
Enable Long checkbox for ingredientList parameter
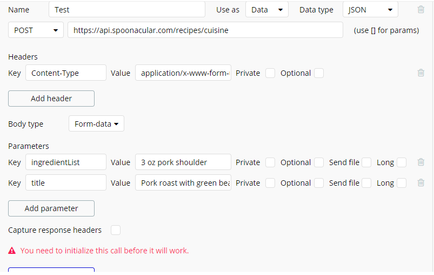click(x=402, y=162)
